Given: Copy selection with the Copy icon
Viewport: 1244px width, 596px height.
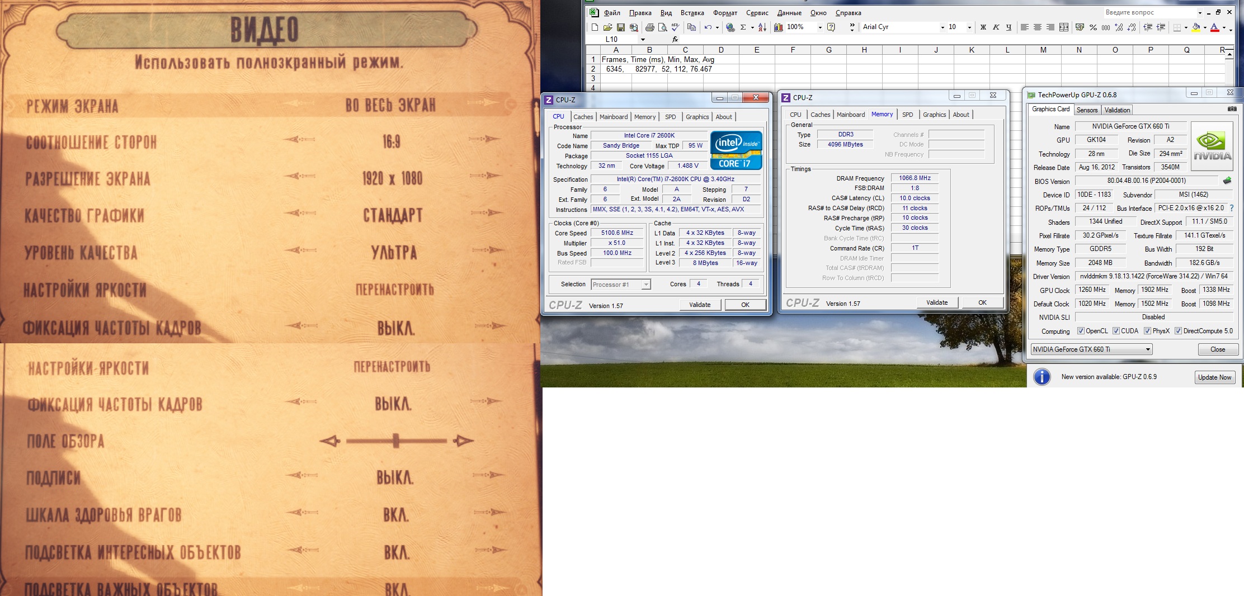Looking at the screenshot, I should click(x=691, y=27).
